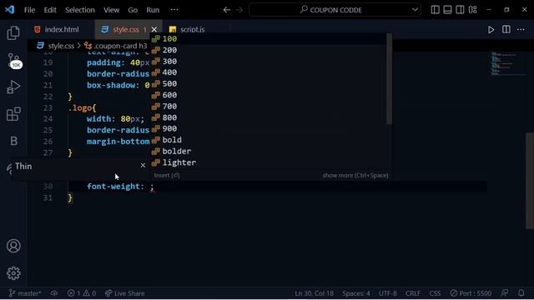Viewport: 534px width, 300px height.
Task: Open Run and Debug view
Action: point(13,87)
